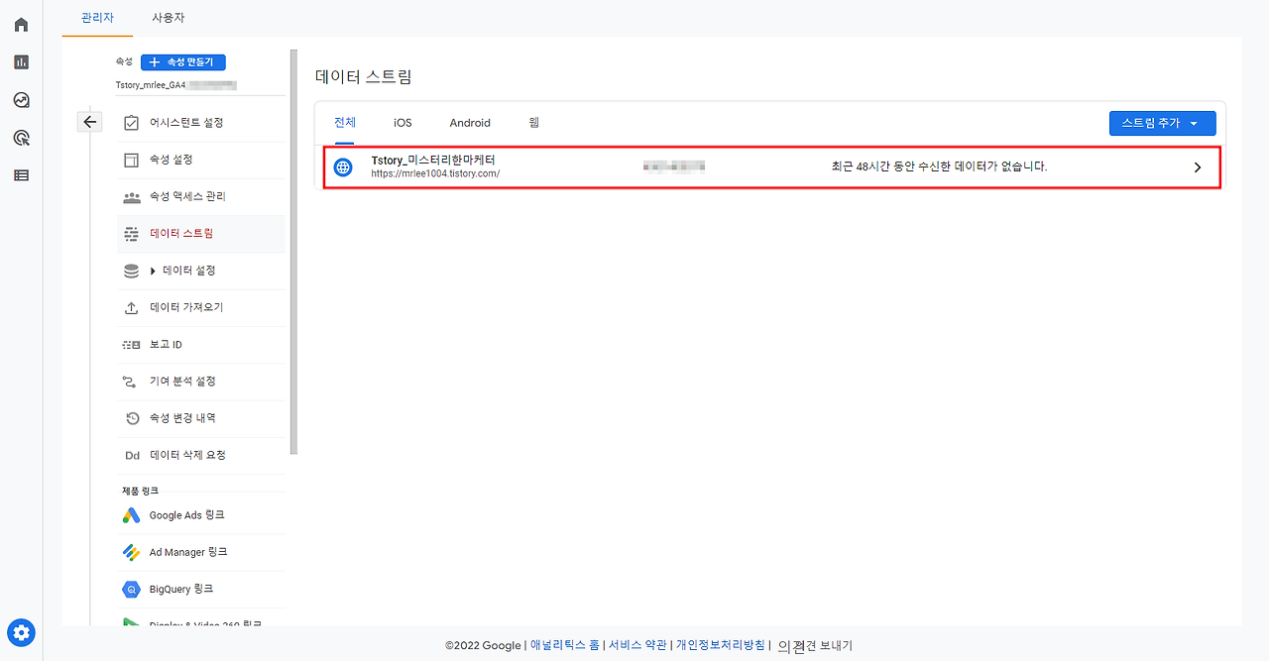Open Explore icon in left rail
The width and height of the screenshot is (1269, 661).
pos(21,100)
